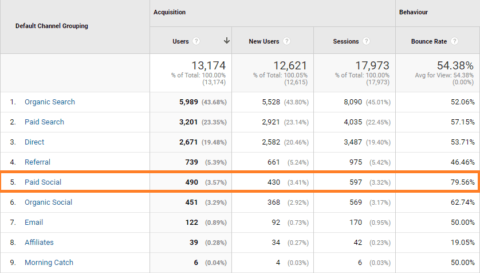Screen dimensions: 480x273
Task: Select total new users value 12,621
Action: pyautogui.click(x=290, y=65)
